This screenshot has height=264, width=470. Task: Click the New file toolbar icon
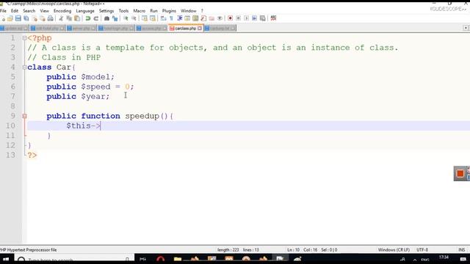click(x=2, y=18)
